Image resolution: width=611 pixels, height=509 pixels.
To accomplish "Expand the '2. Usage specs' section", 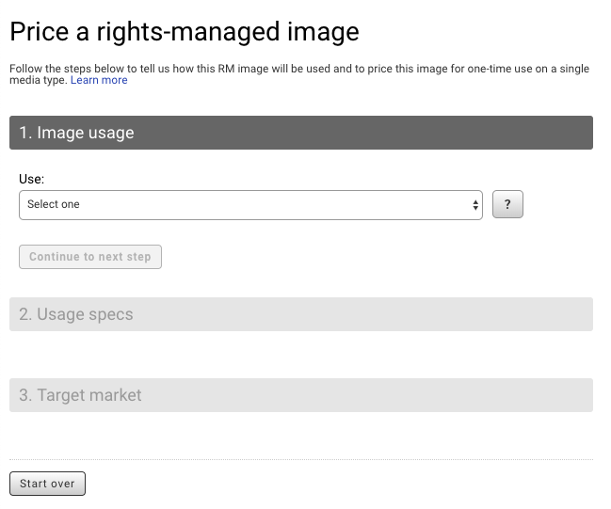I will [x=301, y=314].
